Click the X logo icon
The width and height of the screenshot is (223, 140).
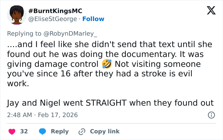(211, 11)
